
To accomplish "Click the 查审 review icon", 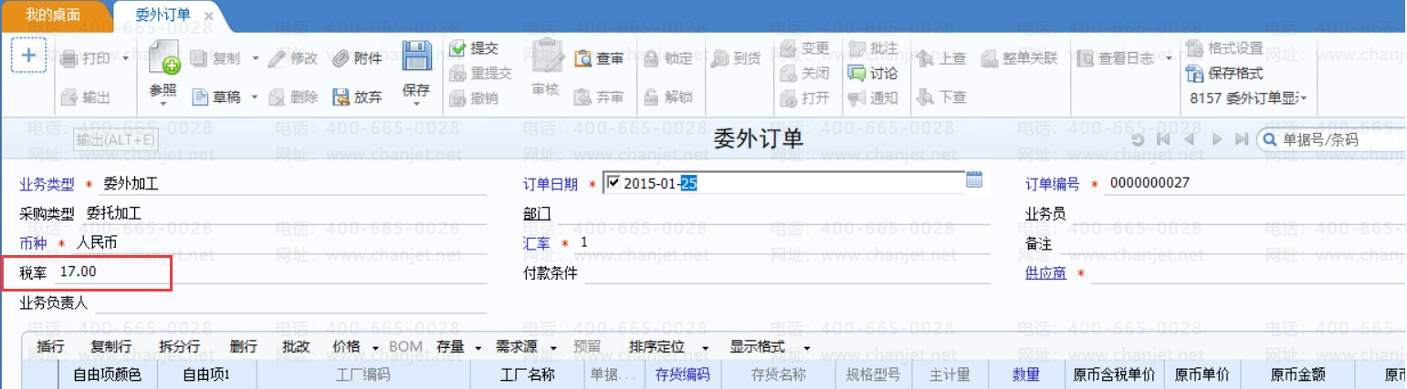I will pyautogui.click(x=583, y=58).
